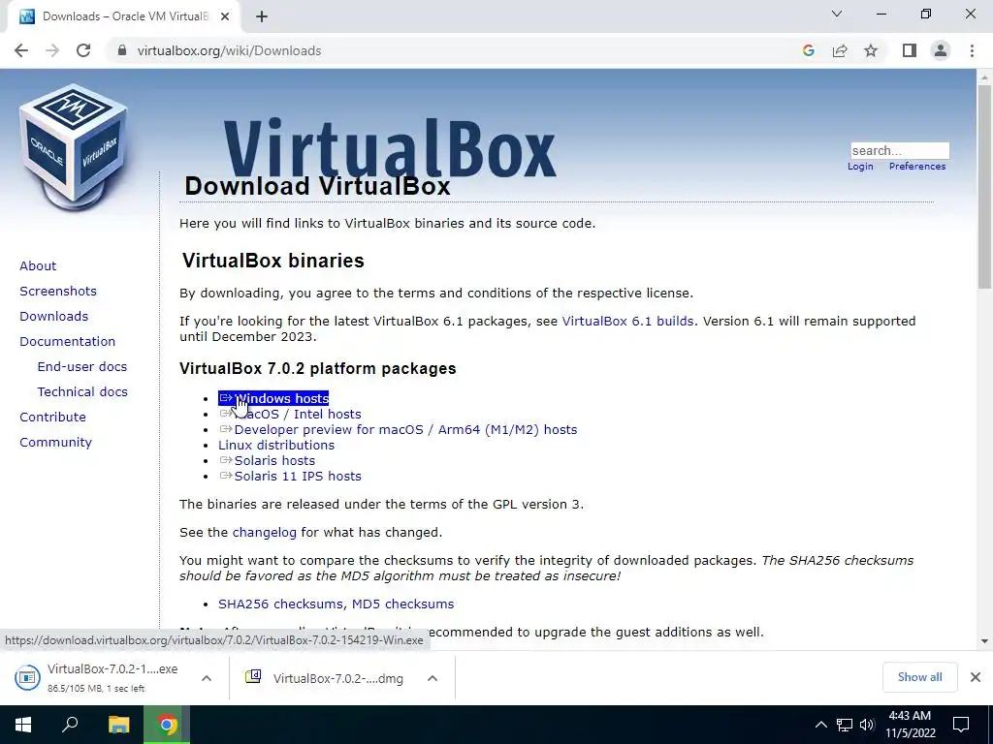This screenshot has width=993, height=744.
Task: Open the taskbar clock and date
Action: pos(910,725)
